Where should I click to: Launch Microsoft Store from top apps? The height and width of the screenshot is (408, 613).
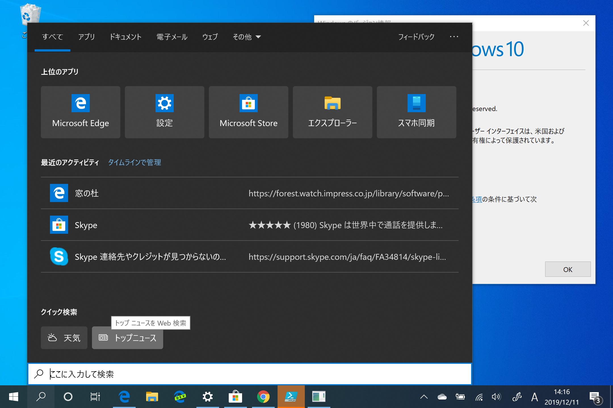248,112
